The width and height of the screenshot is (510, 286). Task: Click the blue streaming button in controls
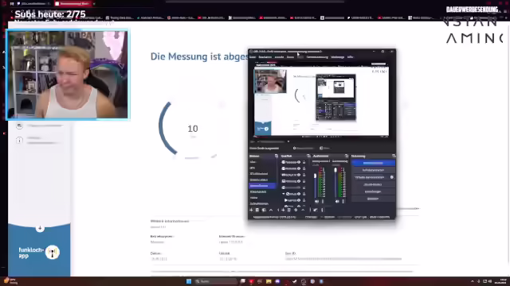(373, 163)
